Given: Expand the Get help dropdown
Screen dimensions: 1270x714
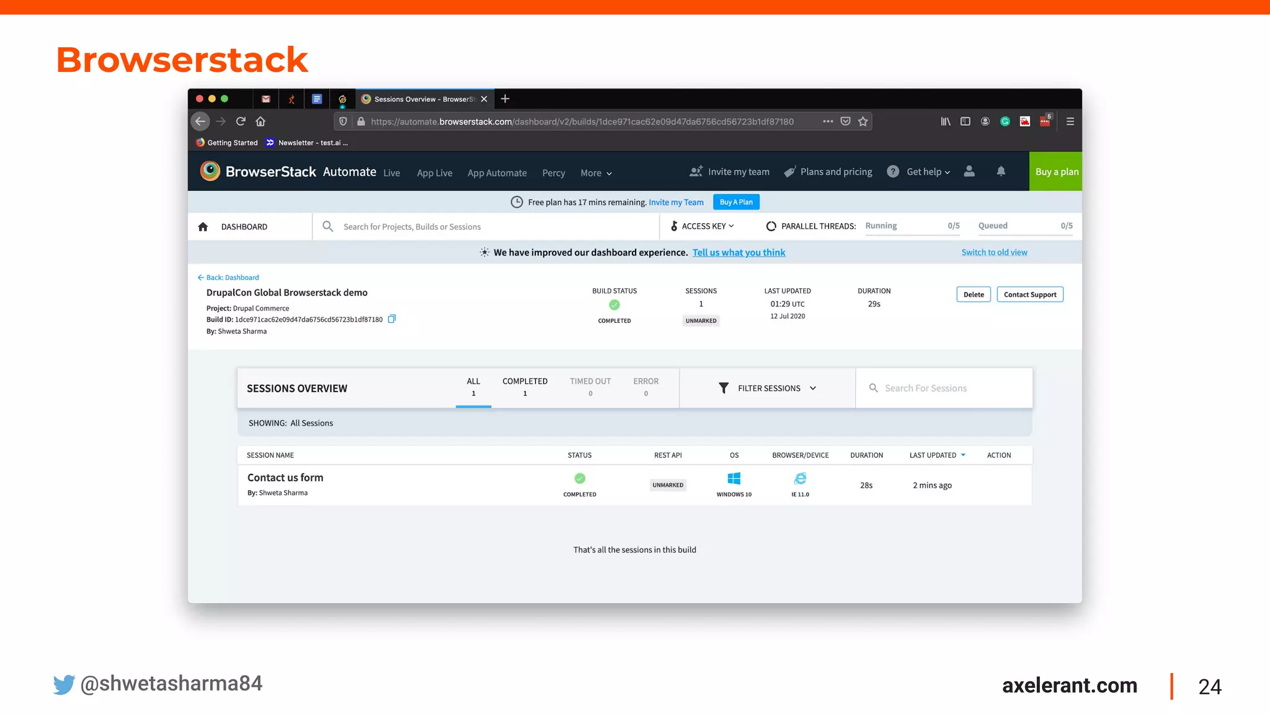Looking at the screenshot, I should click(x=919, y=172).
